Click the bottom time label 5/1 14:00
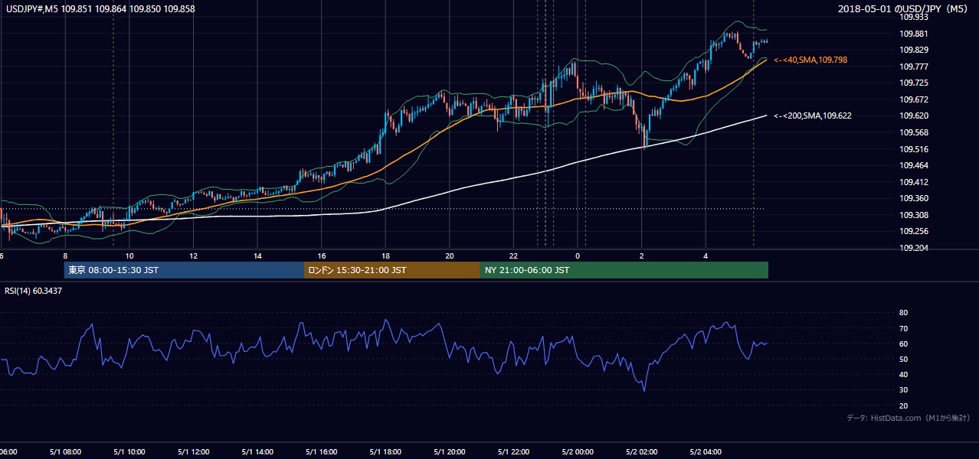This screenshot has width=979, height=459. (x=257, y=452)
